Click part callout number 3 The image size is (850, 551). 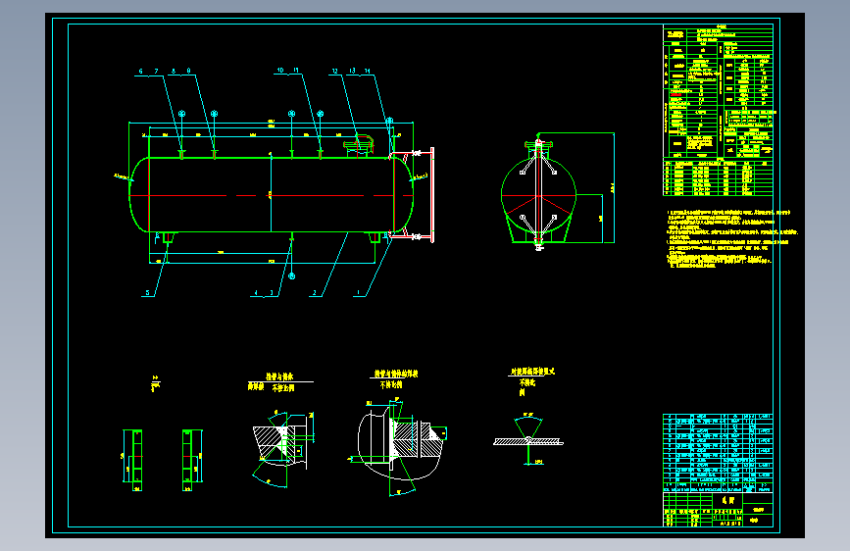pos(273,293)
